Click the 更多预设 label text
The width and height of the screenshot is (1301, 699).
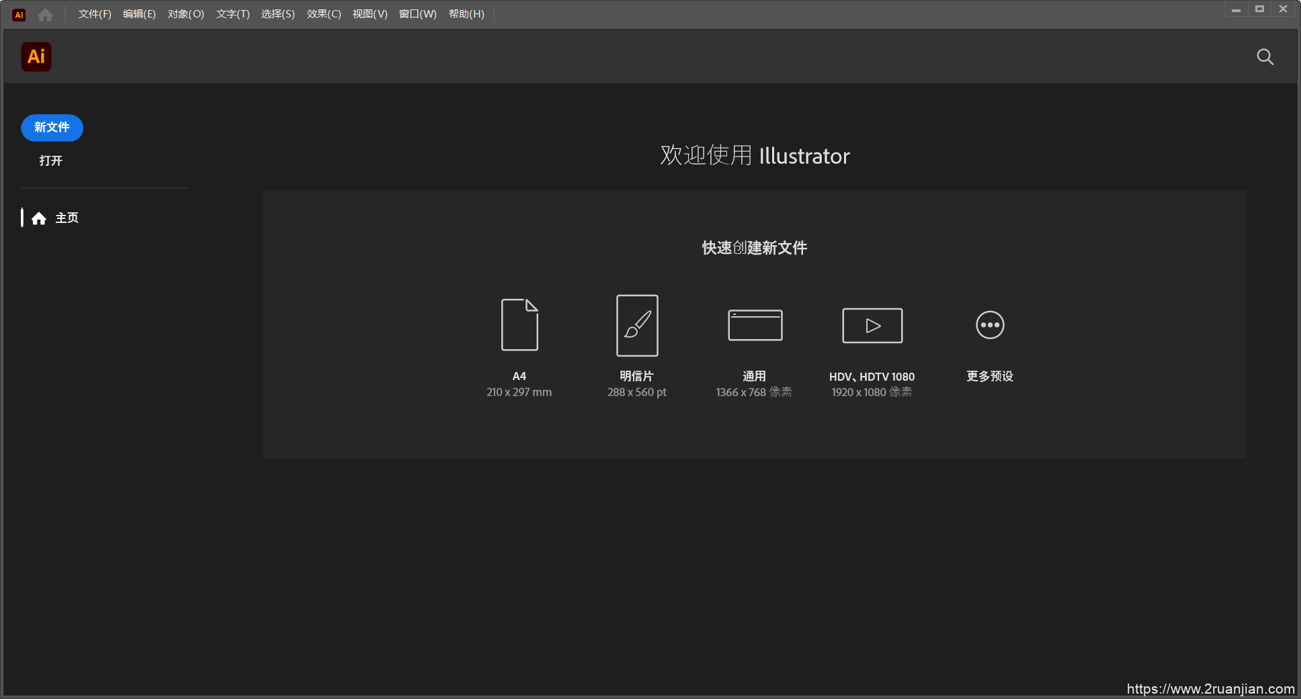click(990, 376)
